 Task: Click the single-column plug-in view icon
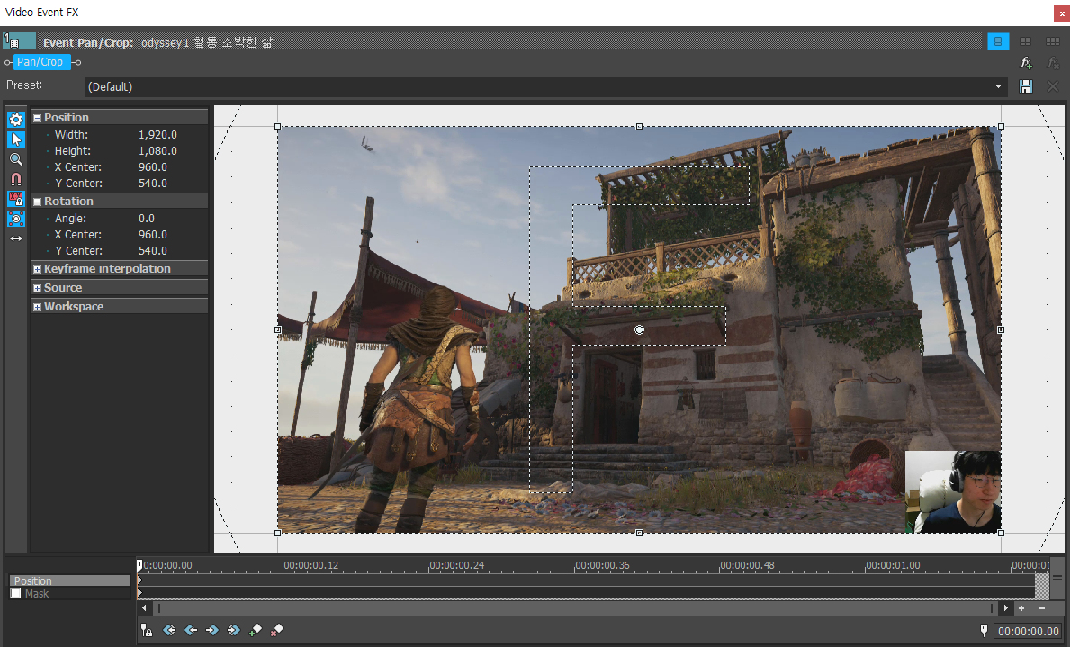pyautogui.click(x=998, y=41)
